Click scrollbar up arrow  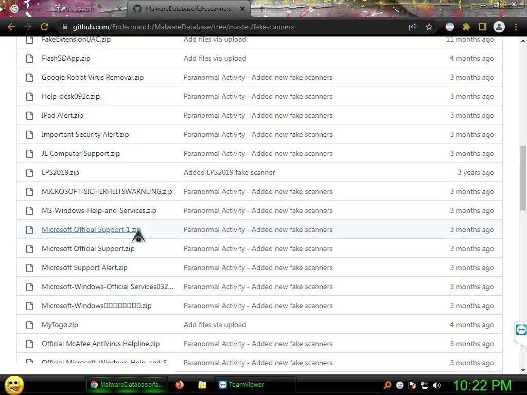(x=523, y=41)
